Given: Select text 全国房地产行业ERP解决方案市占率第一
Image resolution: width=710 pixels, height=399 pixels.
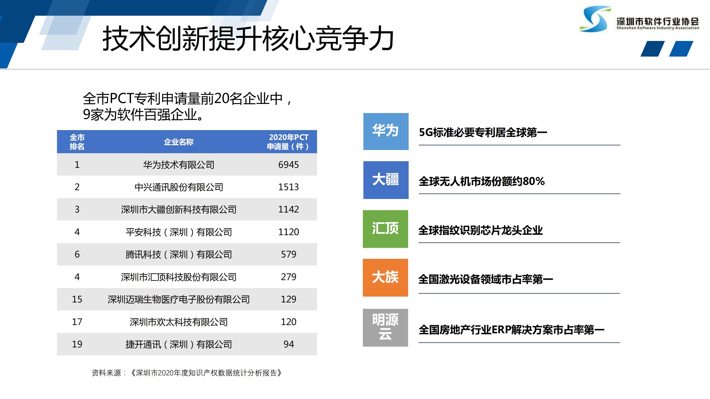Looking at the screenshot, I should coord(512,330).
